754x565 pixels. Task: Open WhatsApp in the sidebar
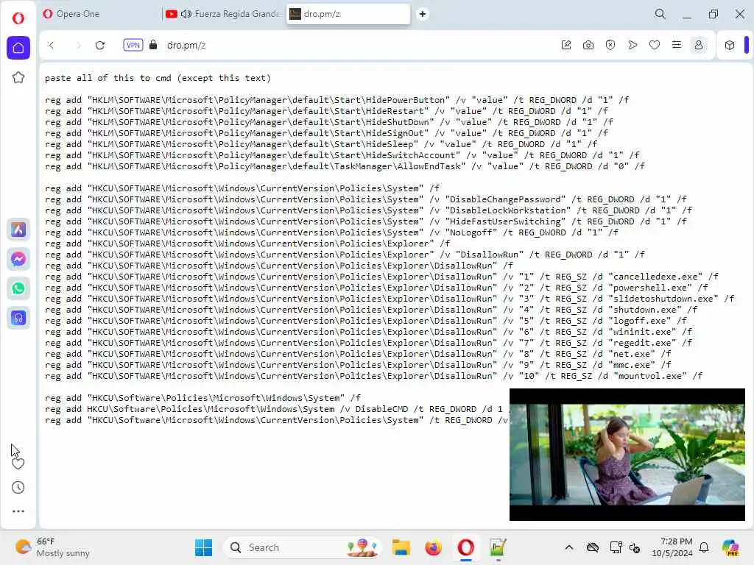tap(18, 288)
